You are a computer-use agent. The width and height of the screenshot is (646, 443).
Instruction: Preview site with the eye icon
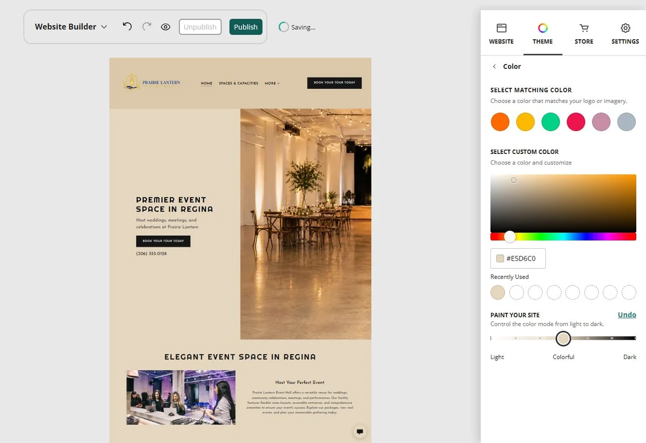coord(165,26)
